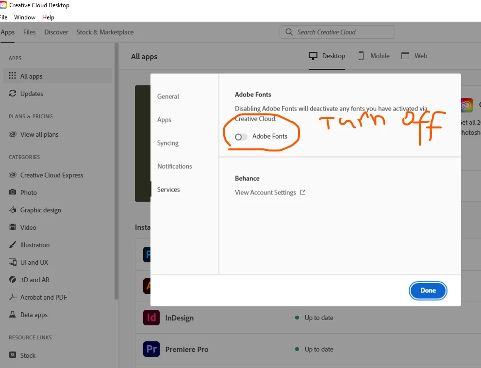Screen dimensions: 481x368
Task: Open the Window menu
Action: point(25,17)
